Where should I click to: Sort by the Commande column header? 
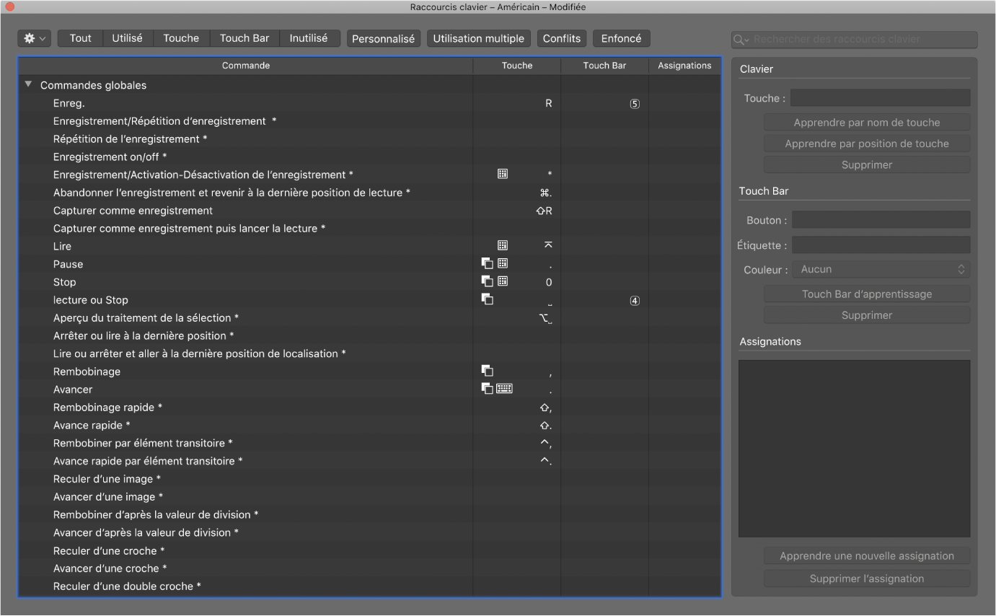(246, 66)
